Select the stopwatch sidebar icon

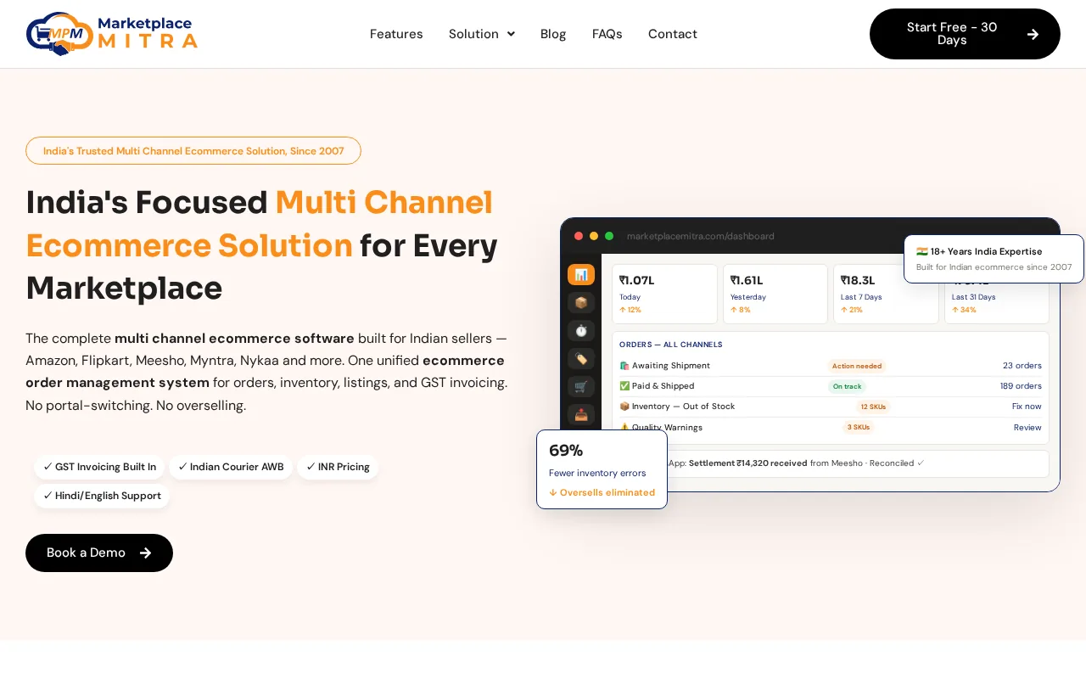point(581,330)
